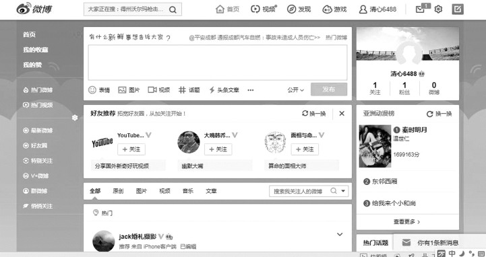The width and height of the screenshot is (486, 257).
Task: Click the 面相与命 face drawing avatar
Action: coord(275,142)
